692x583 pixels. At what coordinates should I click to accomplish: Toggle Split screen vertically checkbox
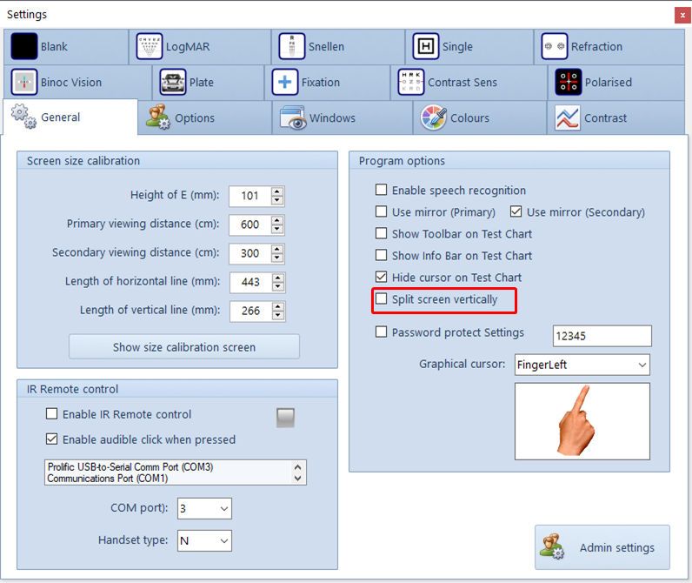[382, 299]
